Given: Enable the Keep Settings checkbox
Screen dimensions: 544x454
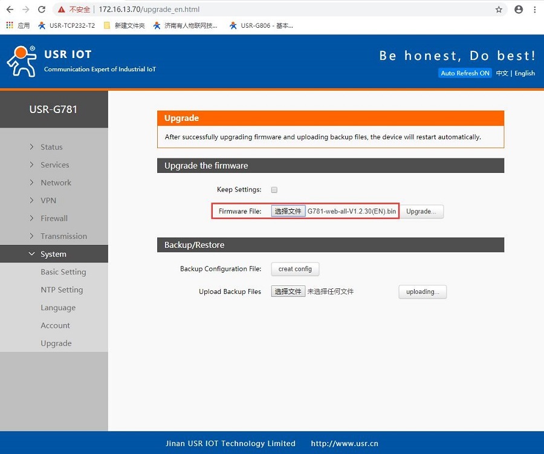Looking at the screenshot, I should click(274, 189).
